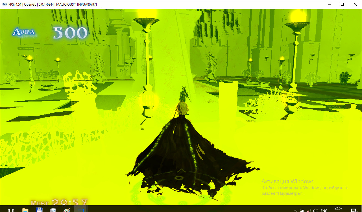Open the 22:57 taskbar clock

coord(338,208)
